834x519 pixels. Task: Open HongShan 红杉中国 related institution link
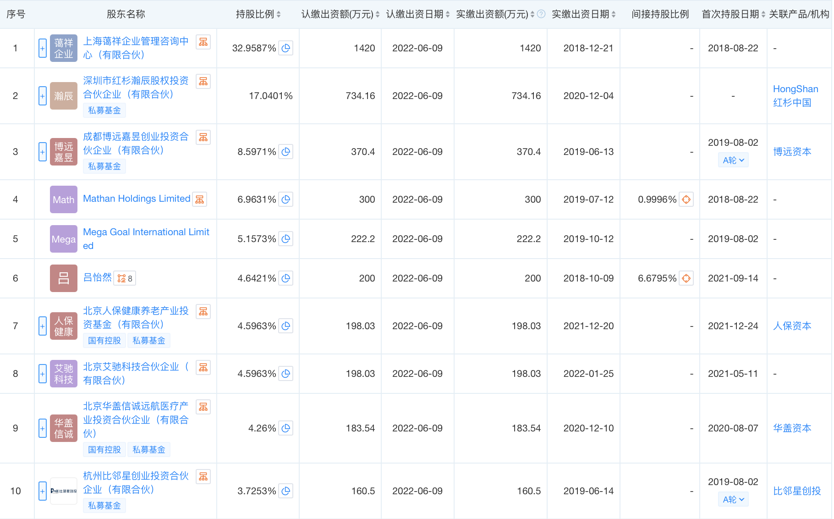click(x=795, y=96)
